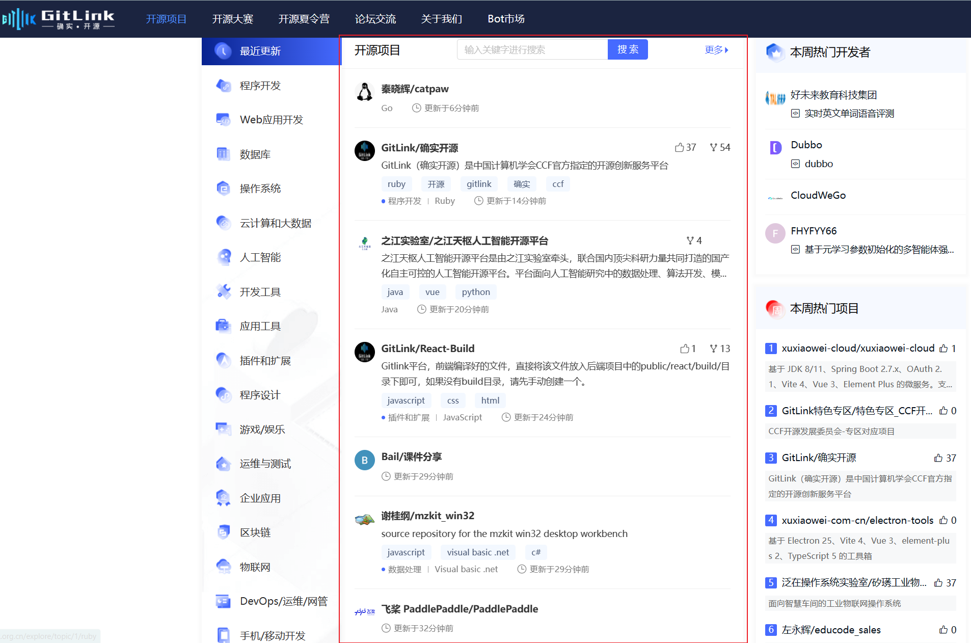
Task: Select the c# tag
Action: tap(536, 552)
